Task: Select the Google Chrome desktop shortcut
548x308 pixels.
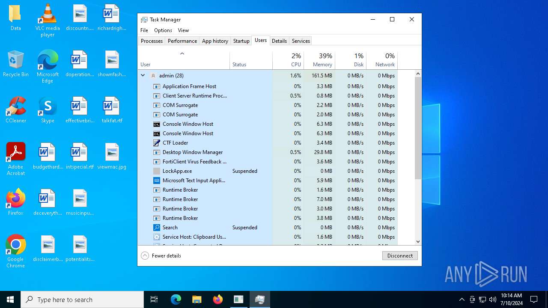Action: (x=16, y=252)
